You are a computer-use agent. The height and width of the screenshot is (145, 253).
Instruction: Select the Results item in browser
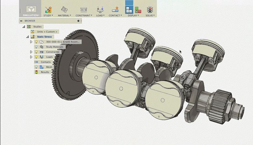point(45,72)
